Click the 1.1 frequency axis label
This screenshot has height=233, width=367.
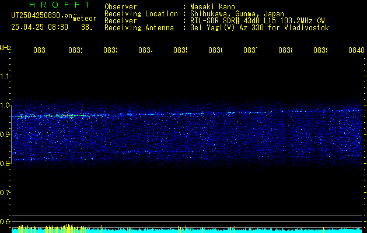[5, 76]
